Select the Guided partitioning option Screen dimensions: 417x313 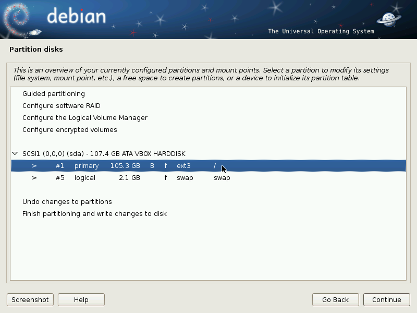point(54,93)
